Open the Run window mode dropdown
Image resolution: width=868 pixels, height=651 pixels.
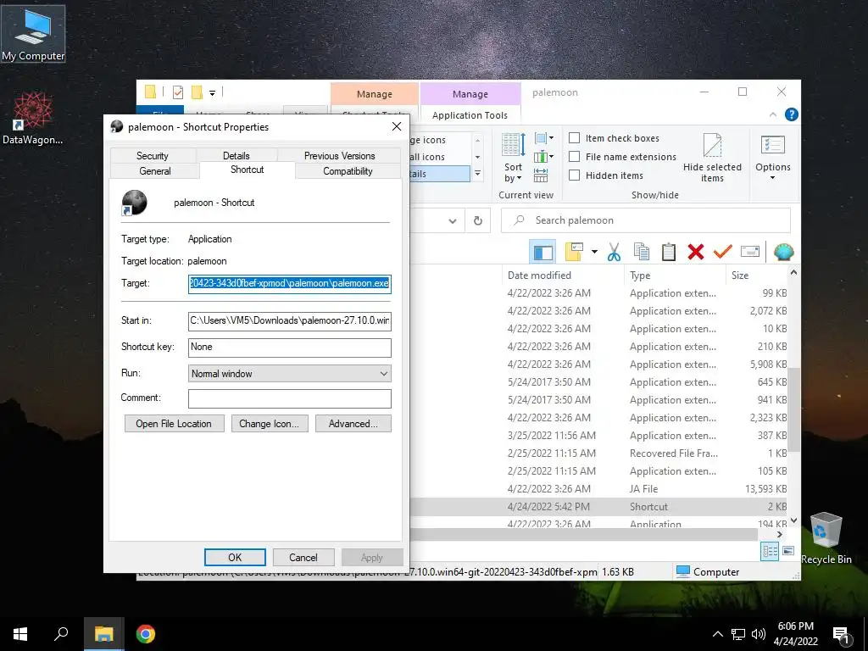pos(290,374)
